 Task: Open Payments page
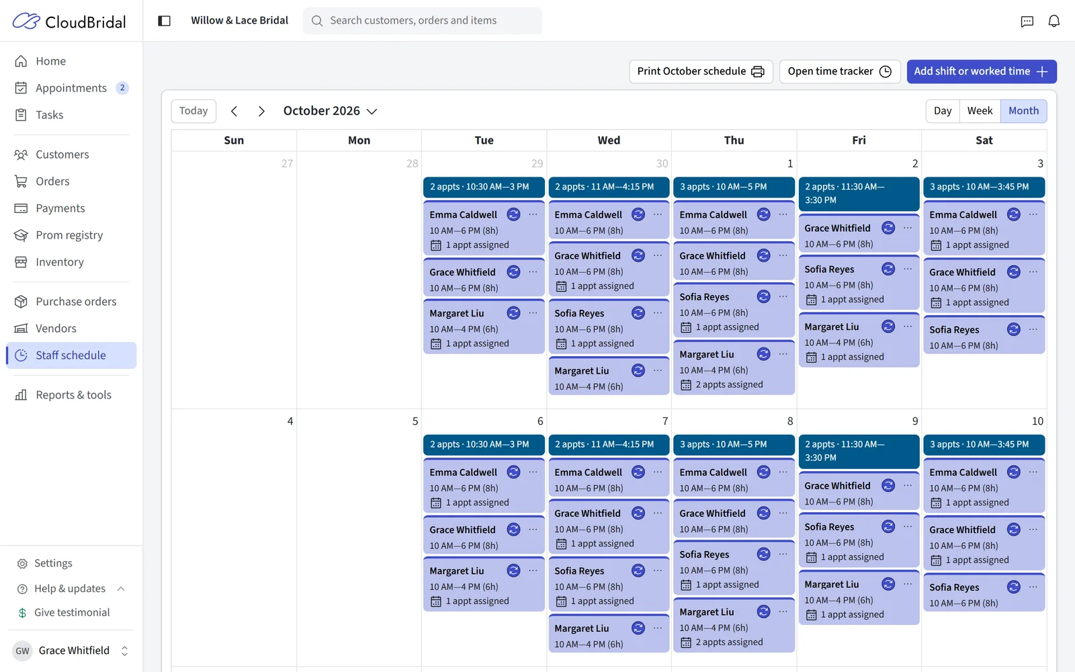71,208
